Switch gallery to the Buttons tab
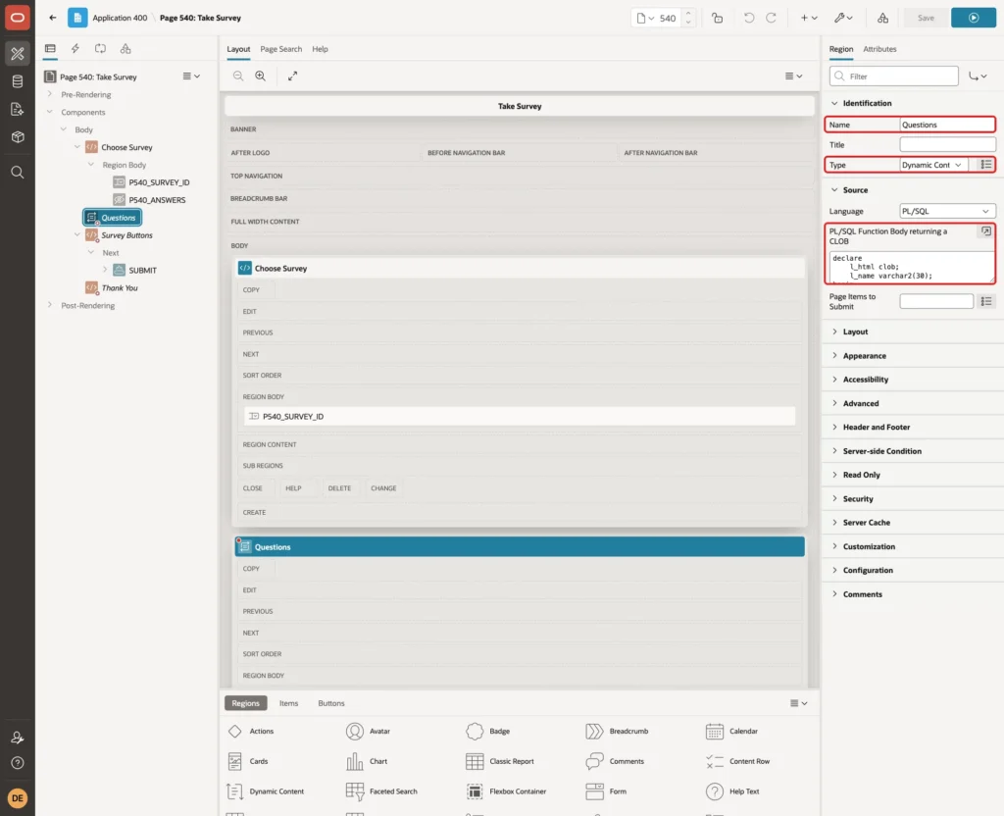The height and width of the screenshot is (816, 1004). coord(331,703)
